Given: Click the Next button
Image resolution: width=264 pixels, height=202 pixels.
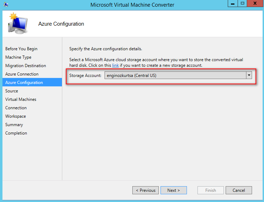Looking at the screenshot, I should 174,190.
